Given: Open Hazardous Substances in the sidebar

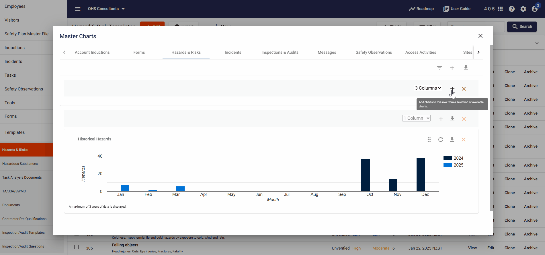Looking at the screenshot, I should [20, 164].
